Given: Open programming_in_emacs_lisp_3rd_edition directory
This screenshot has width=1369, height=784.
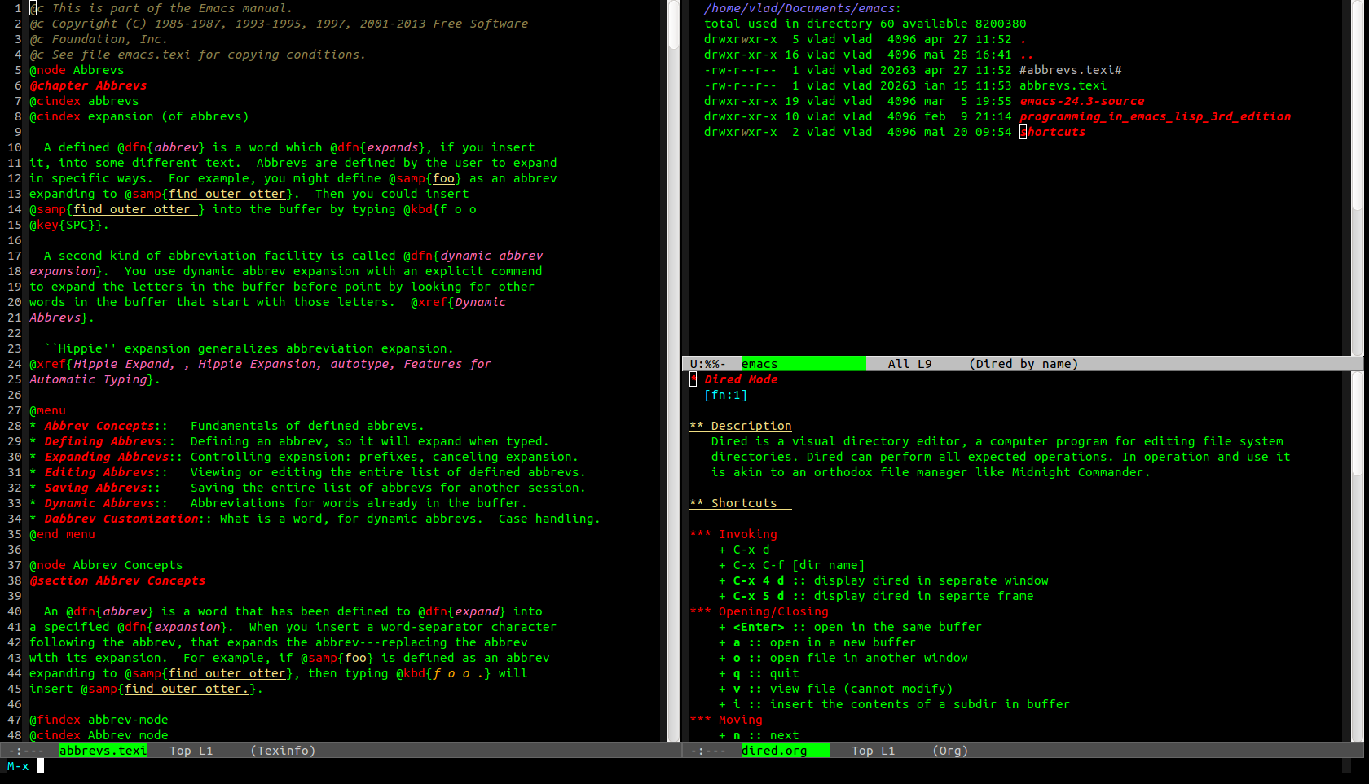Looking at the screenshot, I should 1156,116.
